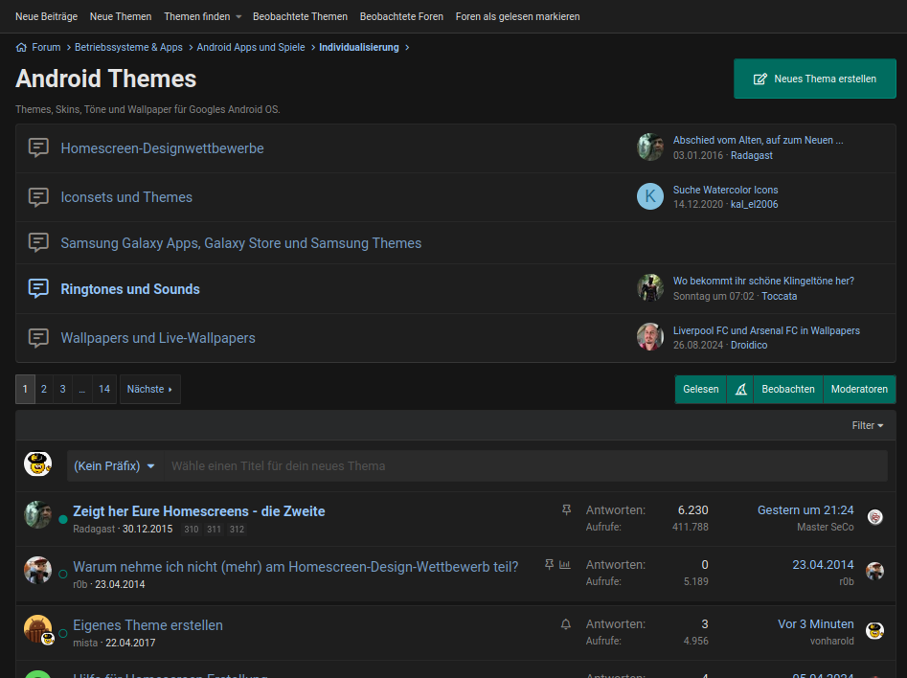Open the (Kein Präfix) prefix dropdown
The height and width of the screenshot is (678, 907).
coord(115,465)
